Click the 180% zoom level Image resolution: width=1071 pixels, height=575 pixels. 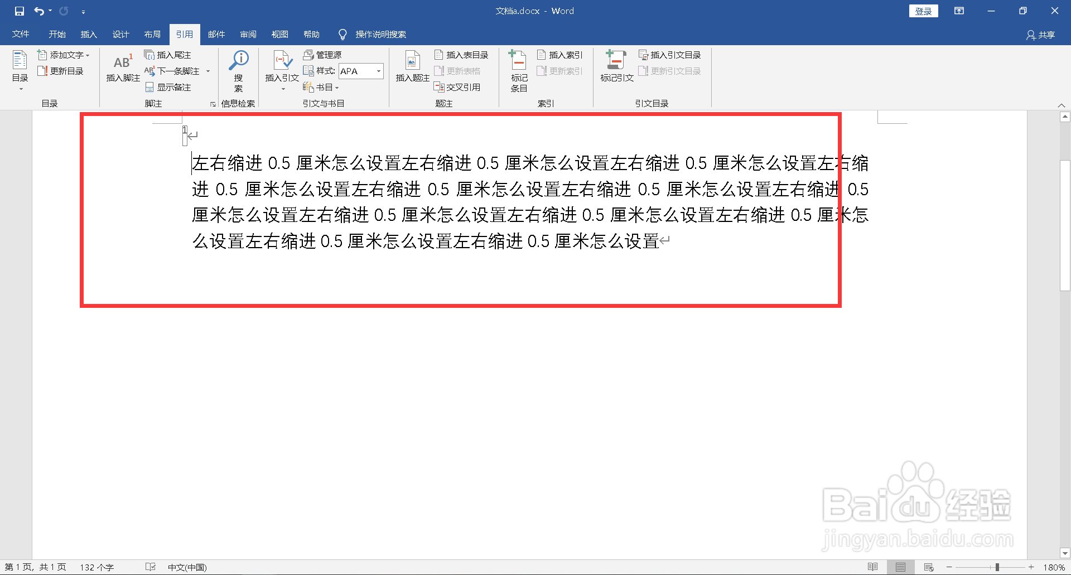point(1054,567)
